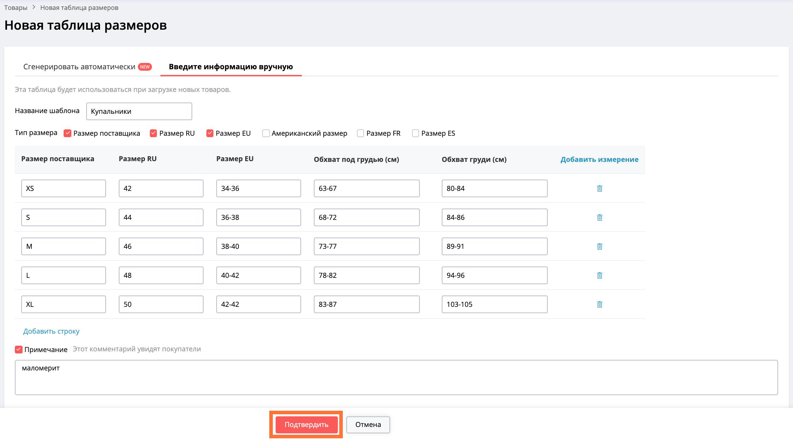
Task: Click supplier size field containing XS
Action: coord(64,188)
